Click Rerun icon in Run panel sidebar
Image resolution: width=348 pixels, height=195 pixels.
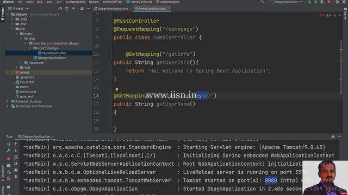click(x=9, y=144)
